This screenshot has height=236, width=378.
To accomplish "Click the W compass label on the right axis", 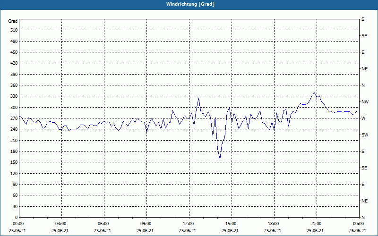I will [363, 118].
